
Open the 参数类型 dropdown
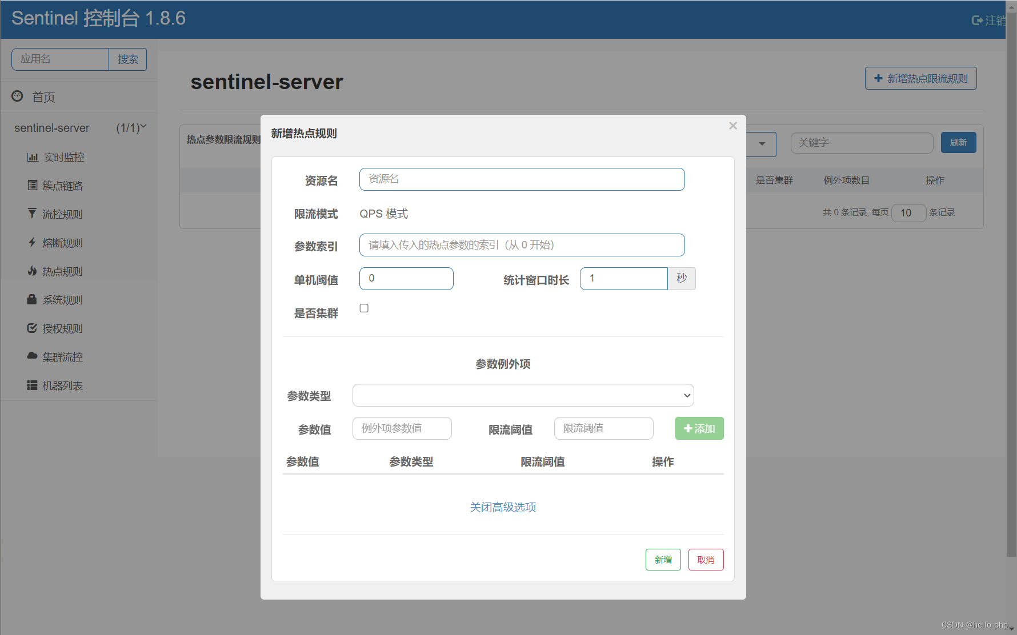[523, 395]
